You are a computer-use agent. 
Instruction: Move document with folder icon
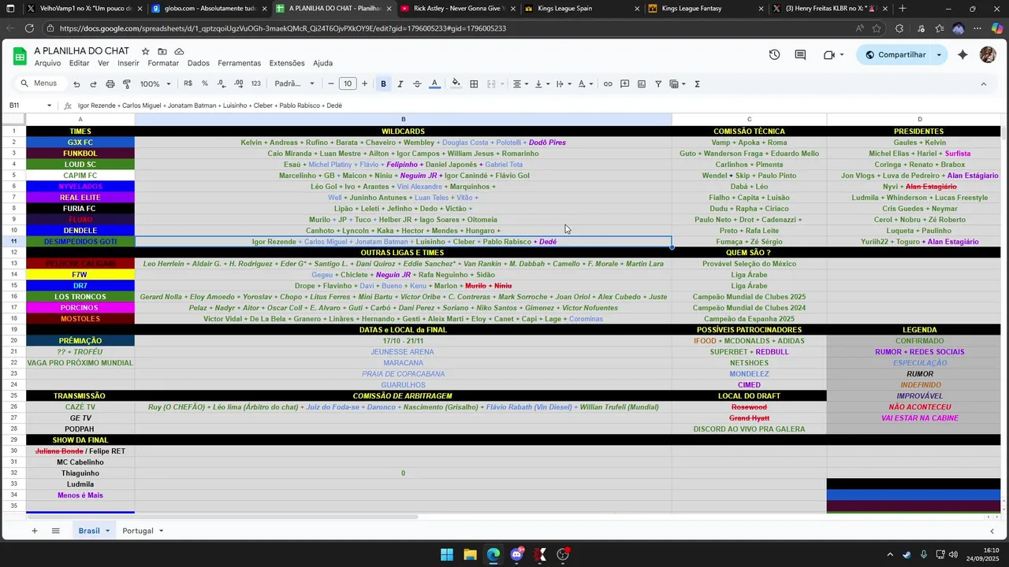[x=162, y=51]
